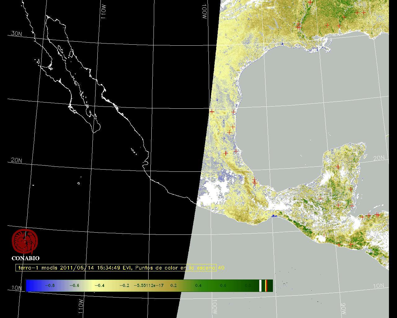Pick the green 0.4 value on the color scale

click(198, 285)
